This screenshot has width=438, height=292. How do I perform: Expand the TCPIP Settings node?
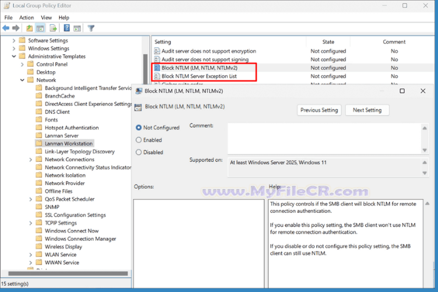pos(31,223)
